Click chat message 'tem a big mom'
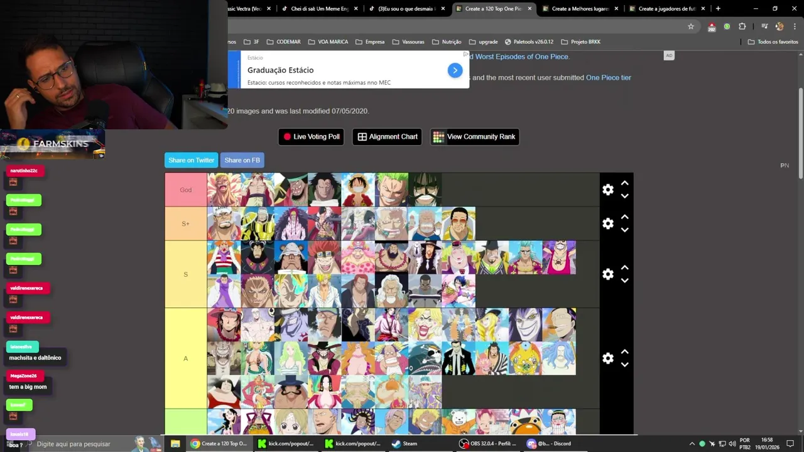 (28, 387)
